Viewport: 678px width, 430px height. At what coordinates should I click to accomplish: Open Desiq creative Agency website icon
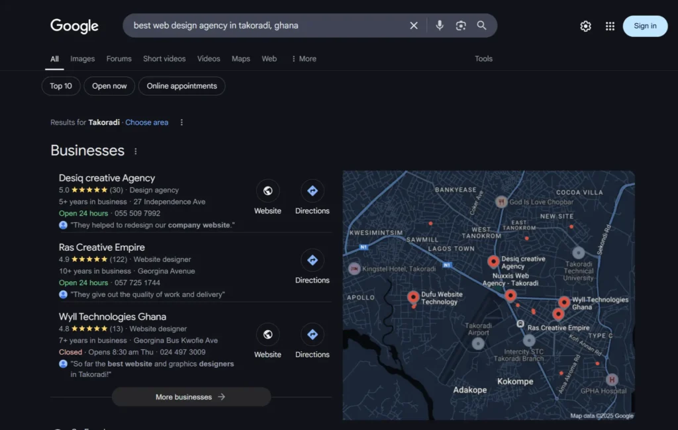click(x=267, y=191)
